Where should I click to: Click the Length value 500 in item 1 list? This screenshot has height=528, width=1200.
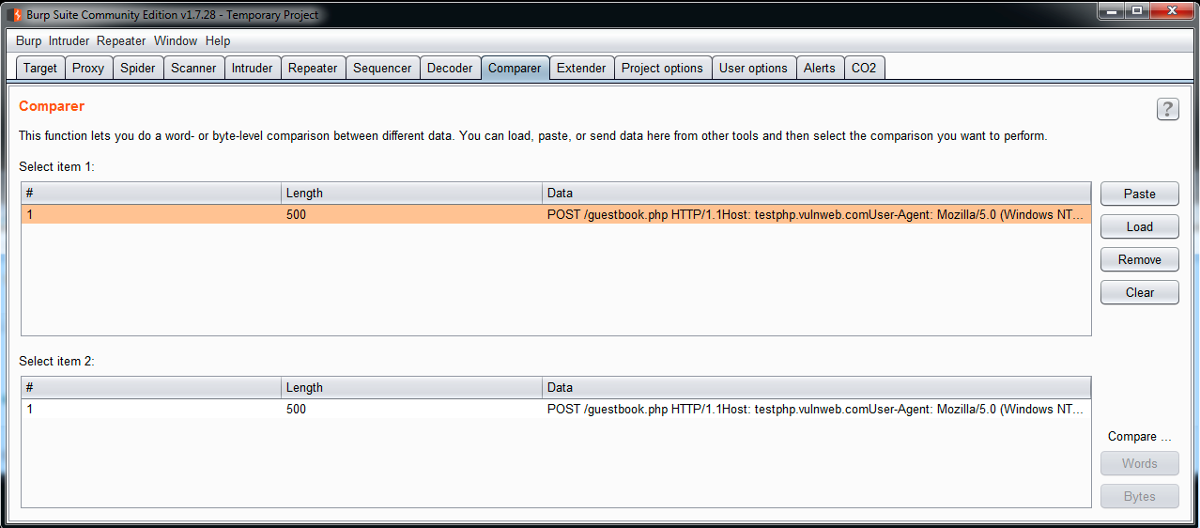[296, 214]
